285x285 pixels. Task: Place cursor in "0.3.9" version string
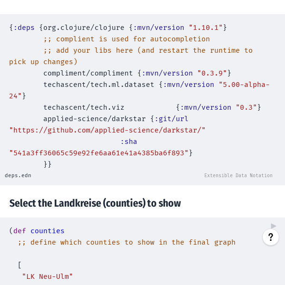[x=212, y=73]
